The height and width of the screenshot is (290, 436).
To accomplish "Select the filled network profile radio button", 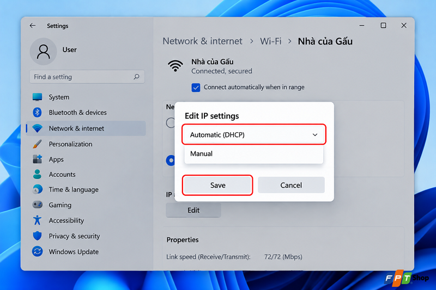I will [170, 161].
